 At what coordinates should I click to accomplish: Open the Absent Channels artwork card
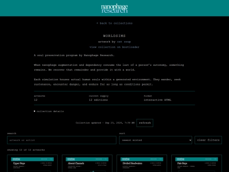coord(87,164)
